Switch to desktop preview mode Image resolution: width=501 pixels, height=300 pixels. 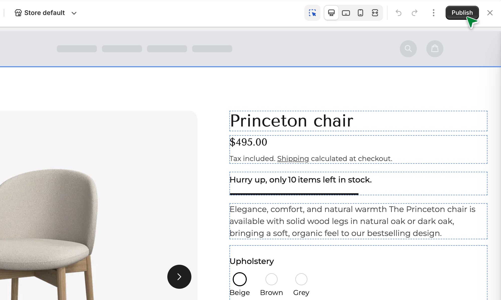click(x=331, y=13)
